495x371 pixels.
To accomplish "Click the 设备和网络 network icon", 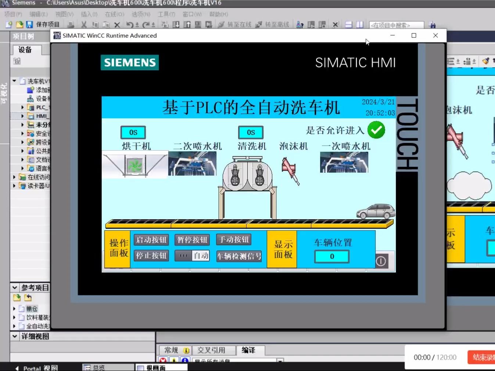I will tap(31, 98).
